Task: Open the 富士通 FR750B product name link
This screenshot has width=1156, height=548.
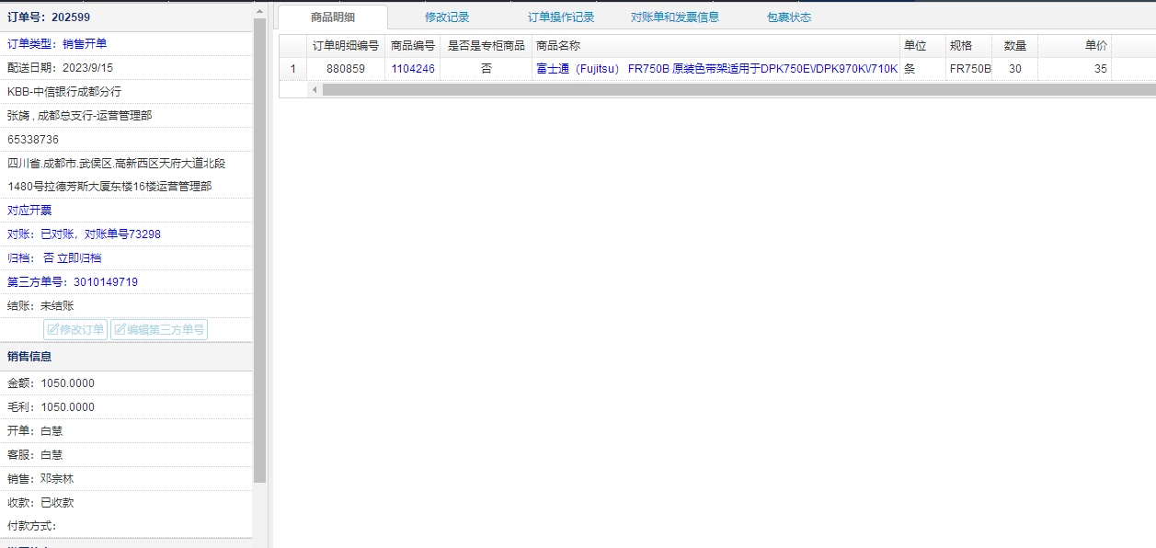Action: click(x=716, y=68)
